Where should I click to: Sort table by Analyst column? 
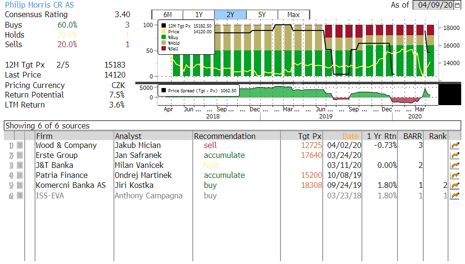coord(153,136)
